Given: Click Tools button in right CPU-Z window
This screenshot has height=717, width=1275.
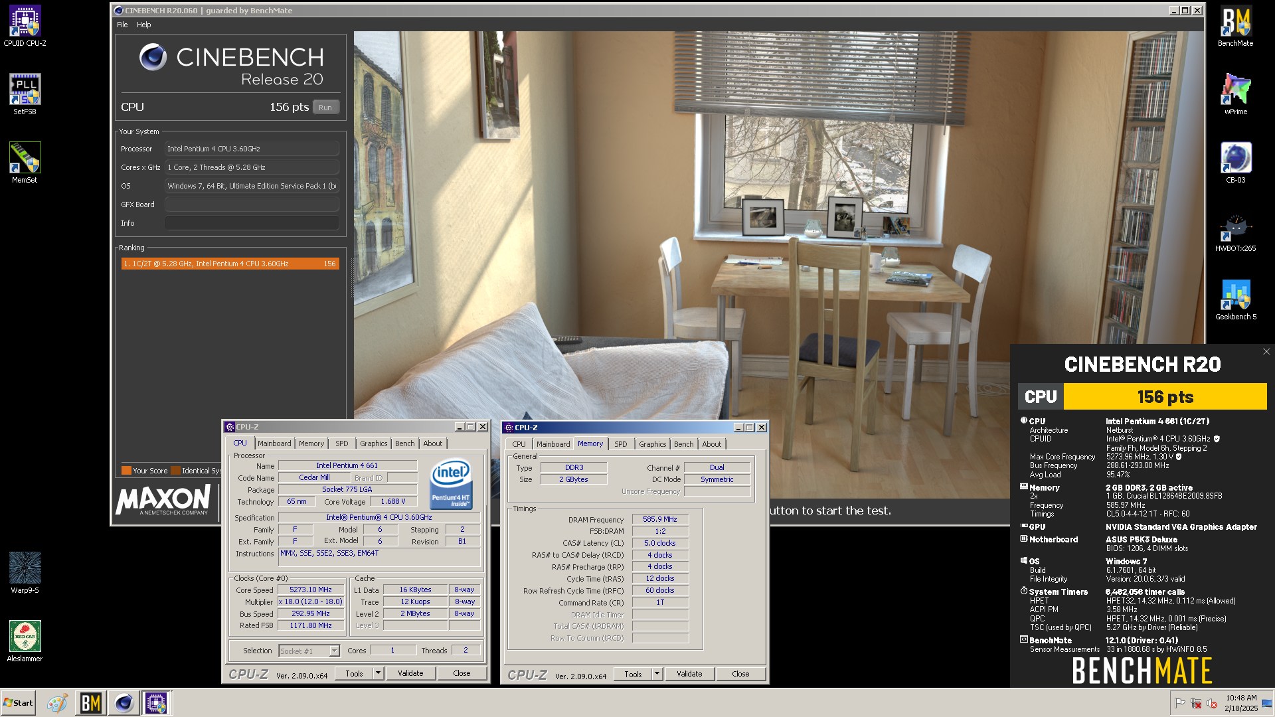Looking at the screenshot, I should (633, 674).
